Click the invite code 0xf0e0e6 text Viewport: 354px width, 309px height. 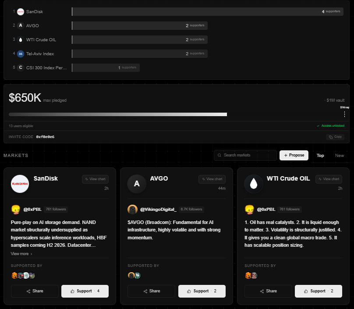click(45, 137)
